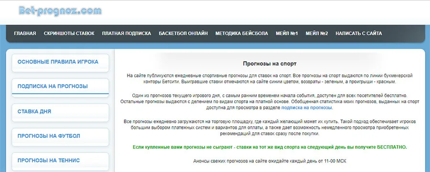Click the 'Прогнозы на спорт' heading
The image size is (430, 172).
(x=269, y=64)
